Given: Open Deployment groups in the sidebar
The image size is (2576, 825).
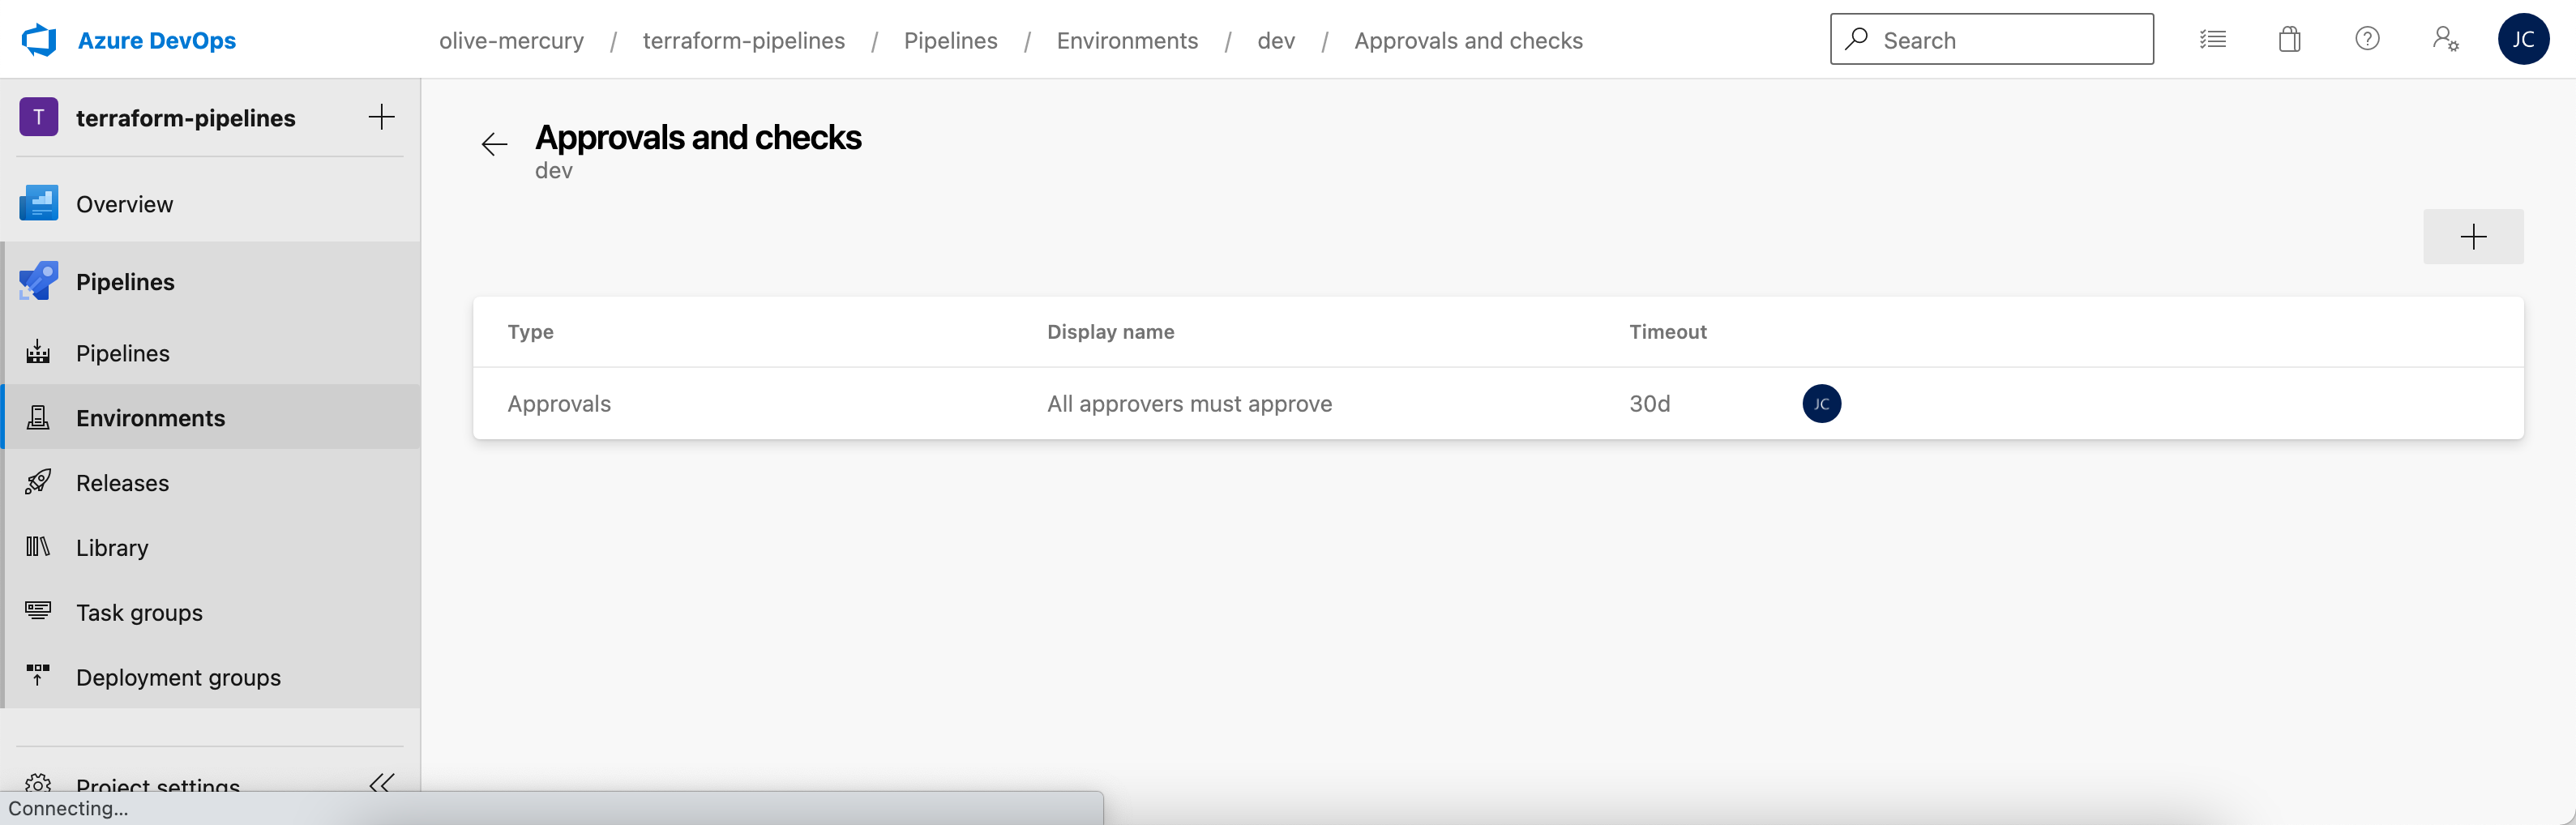Looking at the screenshot, I should point(210,677).
